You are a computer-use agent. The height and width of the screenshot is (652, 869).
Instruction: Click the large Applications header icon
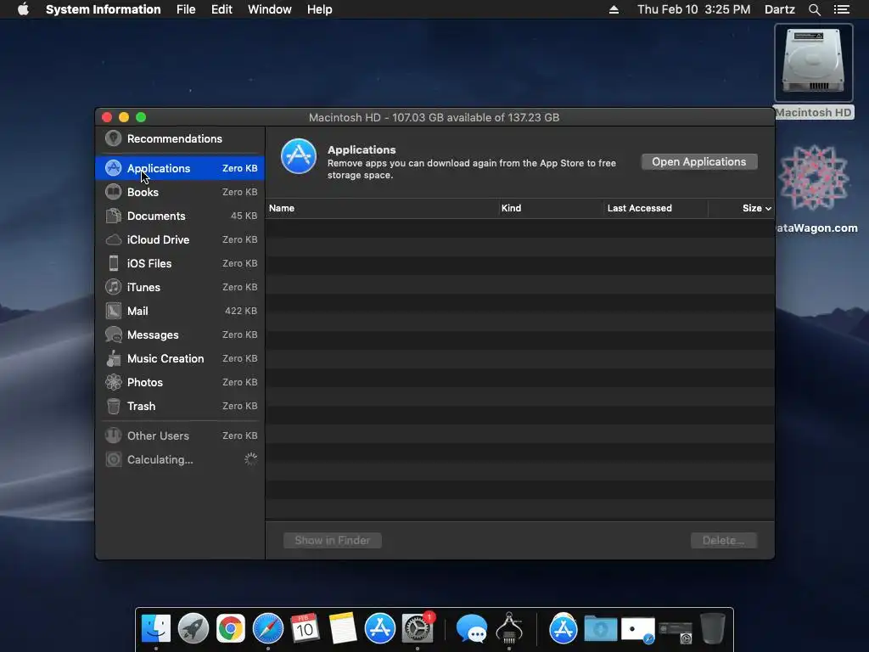298,156
